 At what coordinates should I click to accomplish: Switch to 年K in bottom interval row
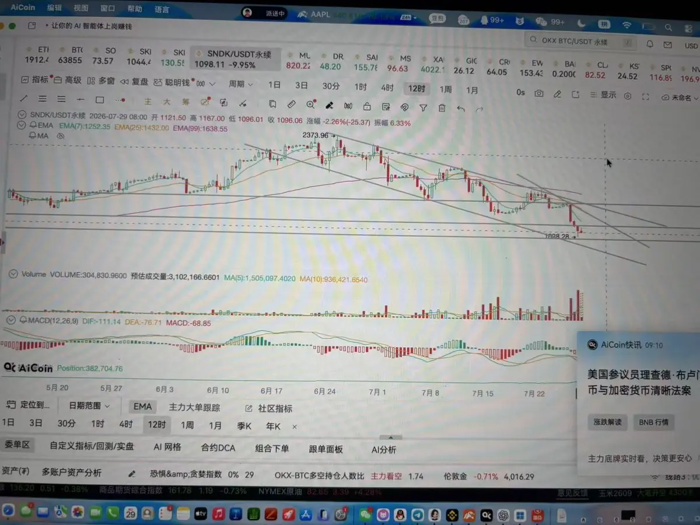click(273, 426)
